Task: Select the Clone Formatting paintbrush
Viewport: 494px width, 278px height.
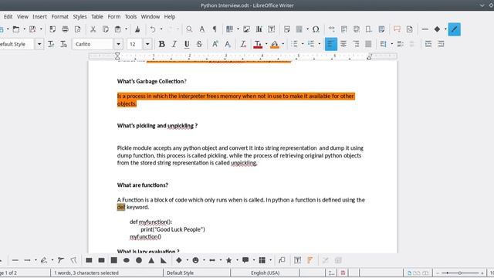Action: [x=137, y=29]
